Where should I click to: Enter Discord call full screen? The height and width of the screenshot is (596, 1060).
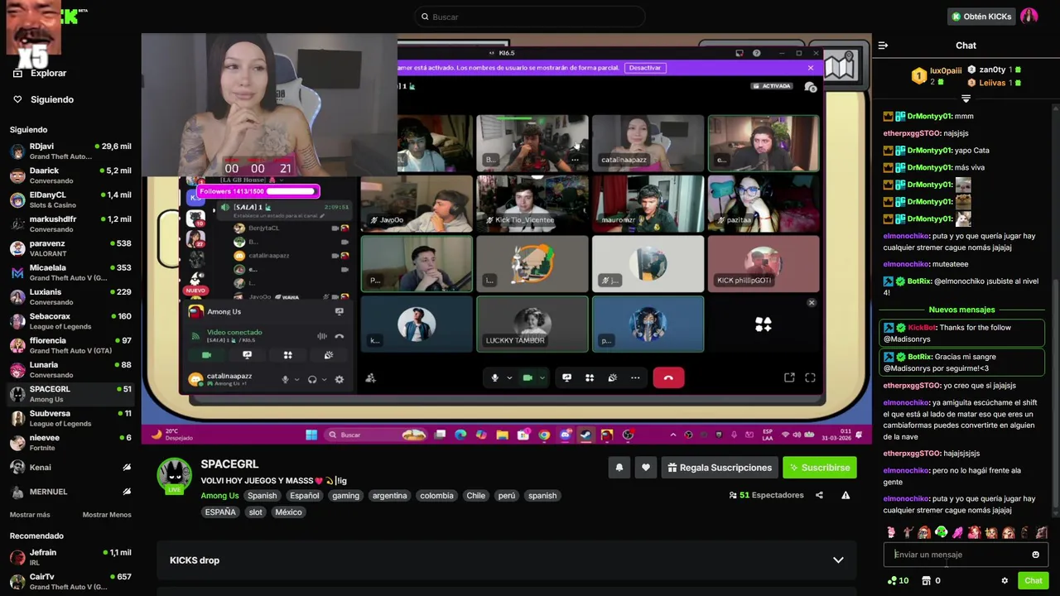(x=810, y=378)
